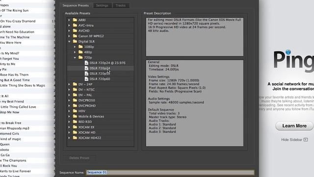Click the DV - NTSC folder icon
The width and height of the screenshot is (314, 177).
(75, 89)
